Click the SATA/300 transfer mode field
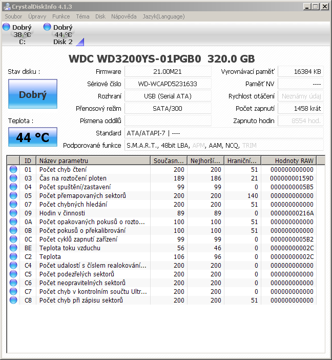The height and width of the screenshot is (360, 332). coord(168,108)
